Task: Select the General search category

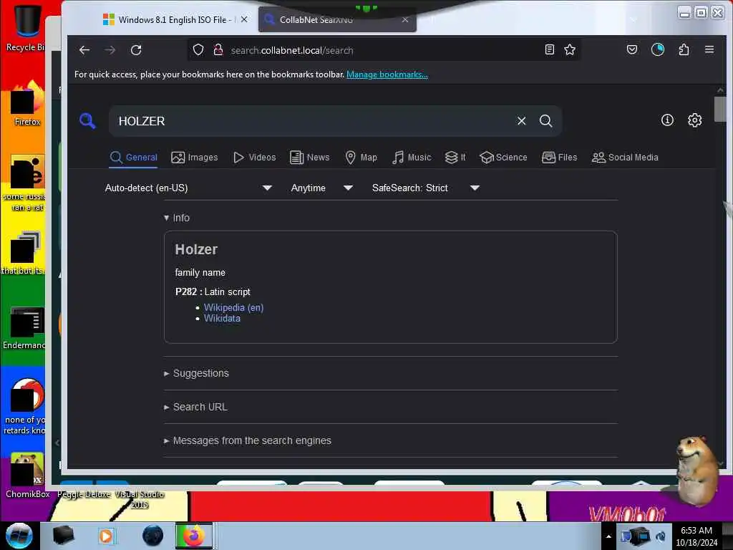Action: (134, 158)
